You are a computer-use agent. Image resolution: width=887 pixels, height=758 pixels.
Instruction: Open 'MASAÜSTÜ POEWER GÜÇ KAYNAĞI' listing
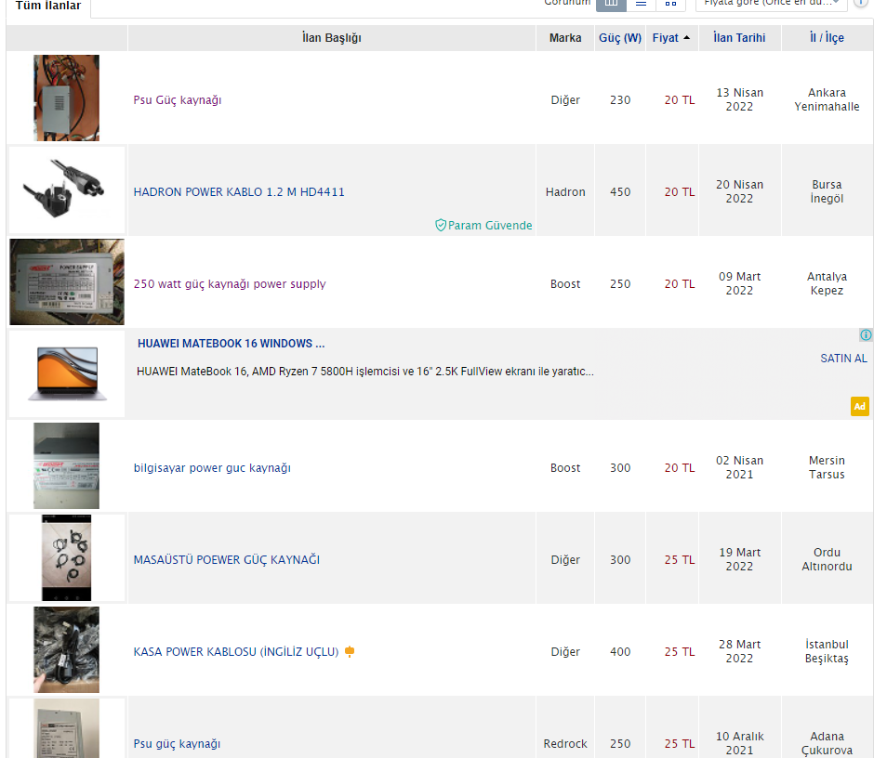(x=226, y=559)
